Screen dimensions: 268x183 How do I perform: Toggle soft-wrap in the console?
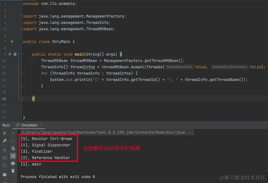13,148
